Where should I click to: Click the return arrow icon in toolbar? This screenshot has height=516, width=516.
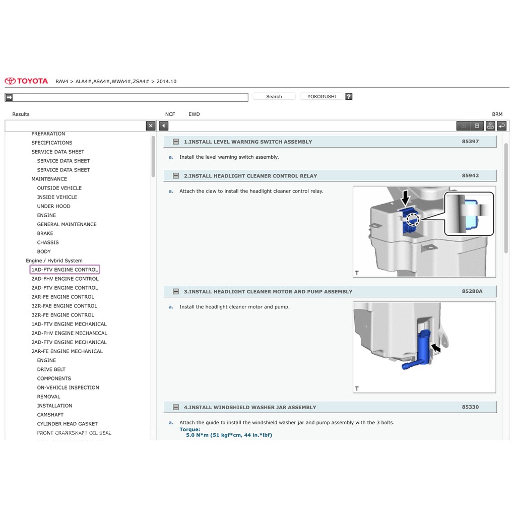501,126
